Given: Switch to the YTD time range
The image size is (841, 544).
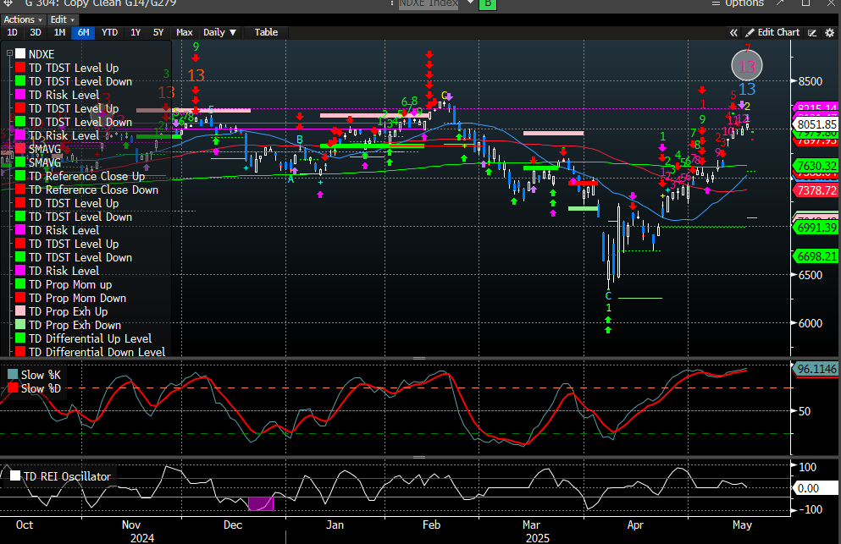Looking at the screenshot, I should click(x=109, y=32).
